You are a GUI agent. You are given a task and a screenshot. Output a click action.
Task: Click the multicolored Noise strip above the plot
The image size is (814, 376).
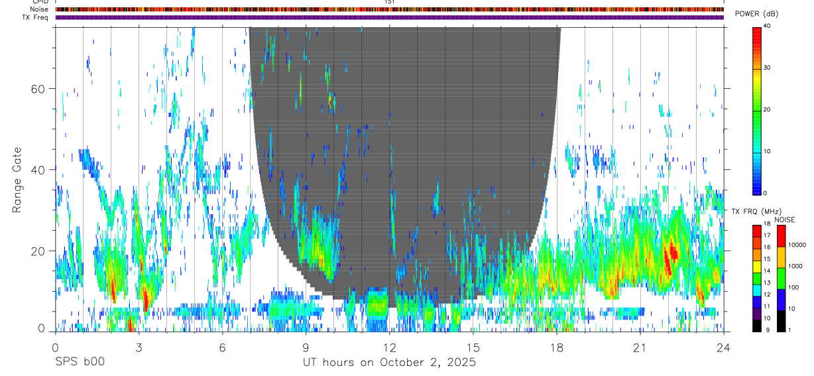[x=390, y=9]
